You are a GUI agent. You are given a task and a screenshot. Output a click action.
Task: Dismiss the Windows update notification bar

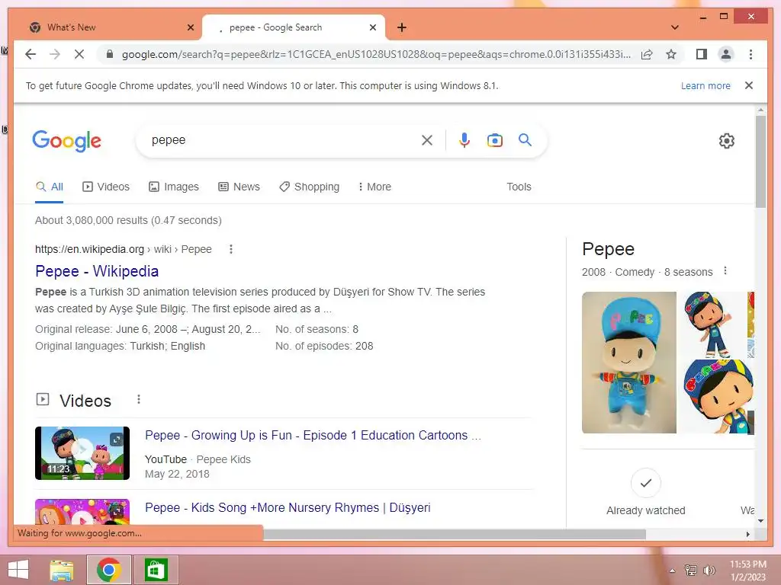[x=749, y=85]
